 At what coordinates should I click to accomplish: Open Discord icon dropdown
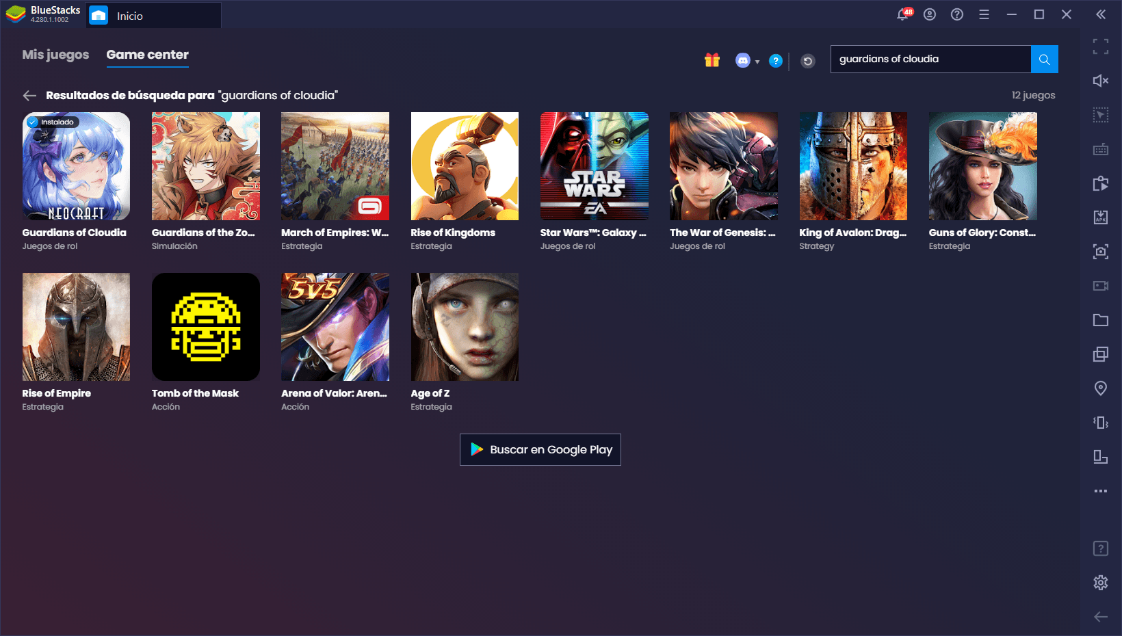pyautogui.click(x=747, y=61)
